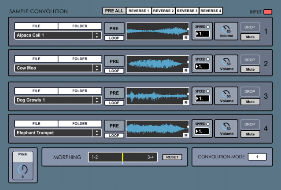Click the Volume knob in slot 2

coord(226,62)
